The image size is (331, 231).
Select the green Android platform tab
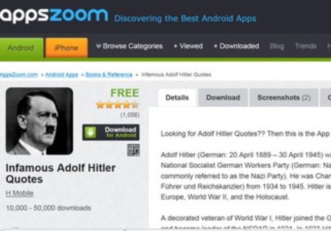tap(21, 48)
